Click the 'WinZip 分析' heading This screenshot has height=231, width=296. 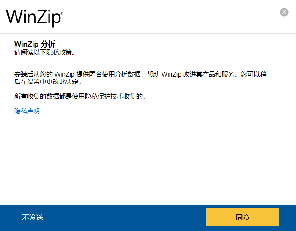pos(34,44)
